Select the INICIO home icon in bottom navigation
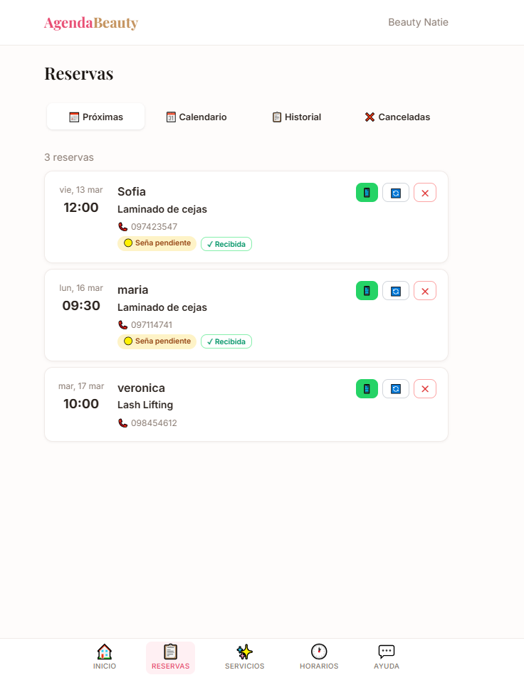524x675 pixels. (104, 652)
